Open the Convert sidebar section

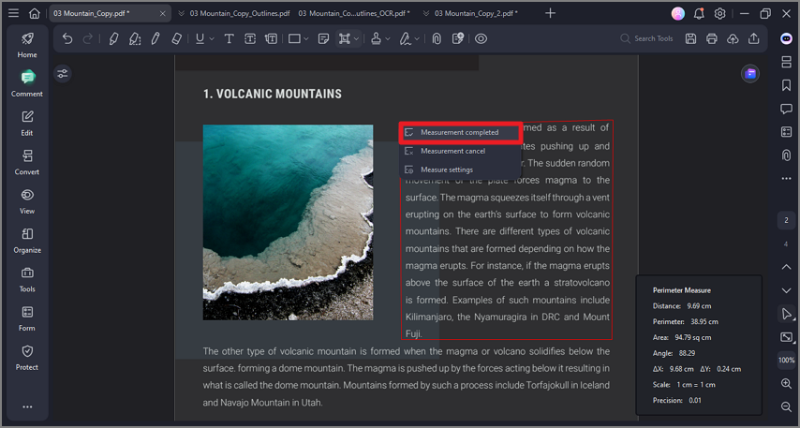point(27,162)
